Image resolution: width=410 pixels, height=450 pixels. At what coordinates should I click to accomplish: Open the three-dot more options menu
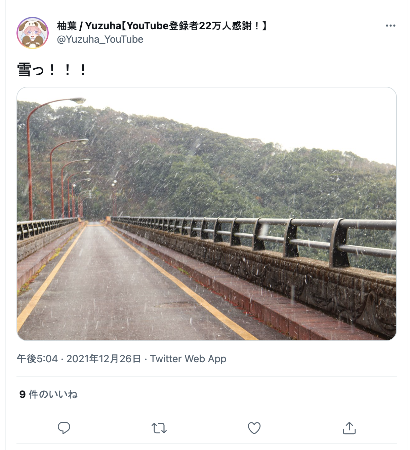391,26
